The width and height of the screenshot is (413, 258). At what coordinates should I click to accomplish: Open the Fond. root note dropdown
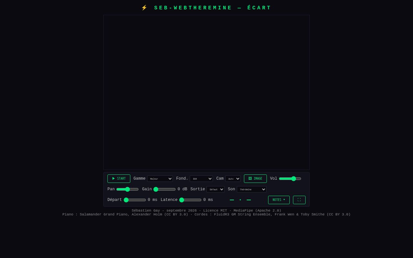(201, 179)
